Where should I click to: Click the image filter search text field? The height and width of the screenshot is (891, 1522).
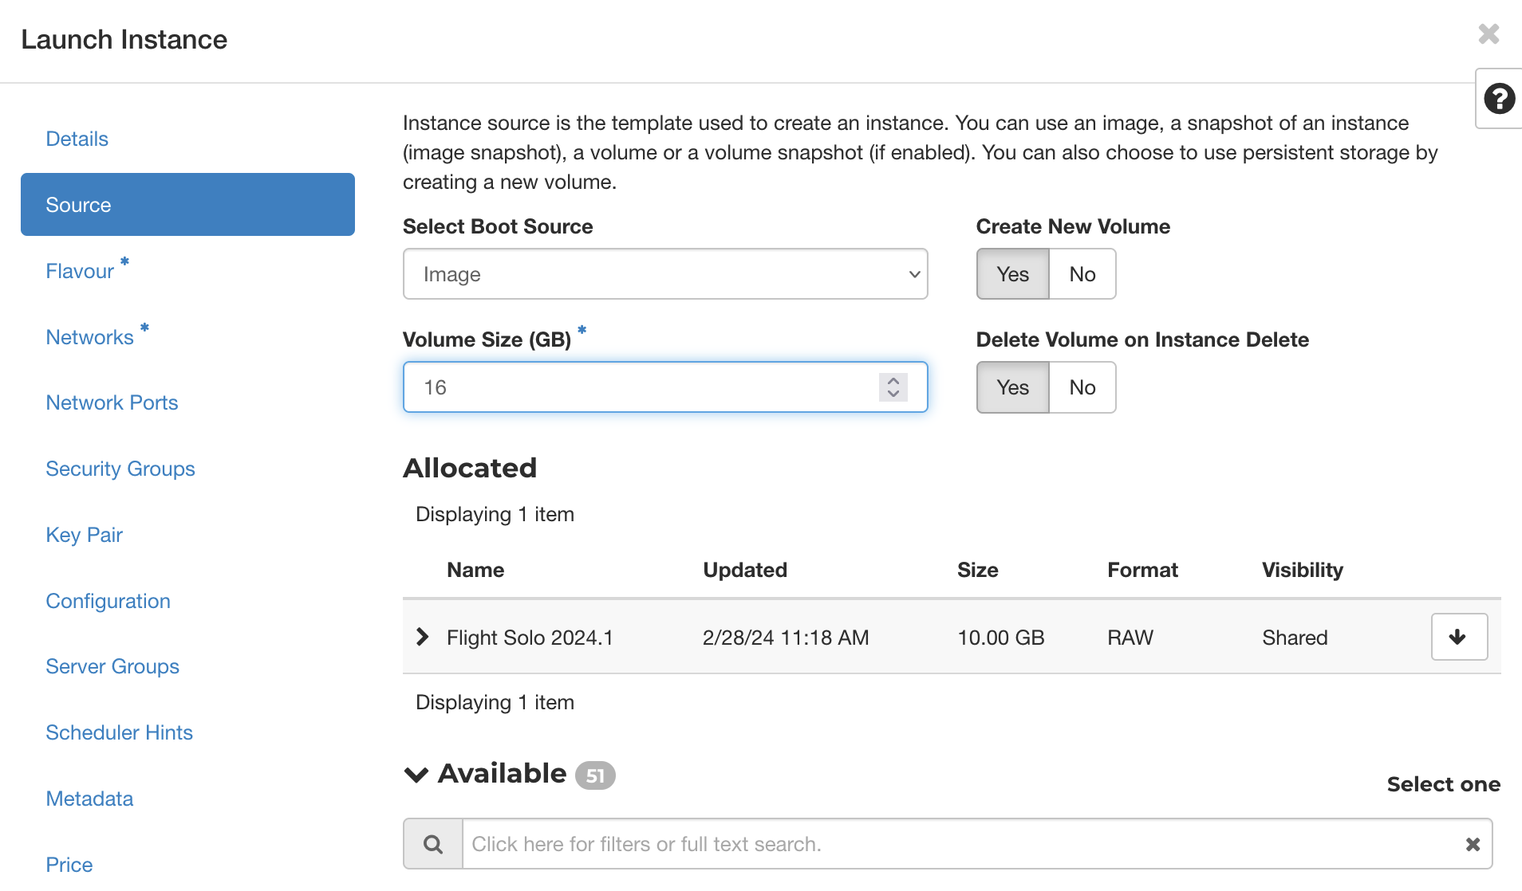coord(957,844)
